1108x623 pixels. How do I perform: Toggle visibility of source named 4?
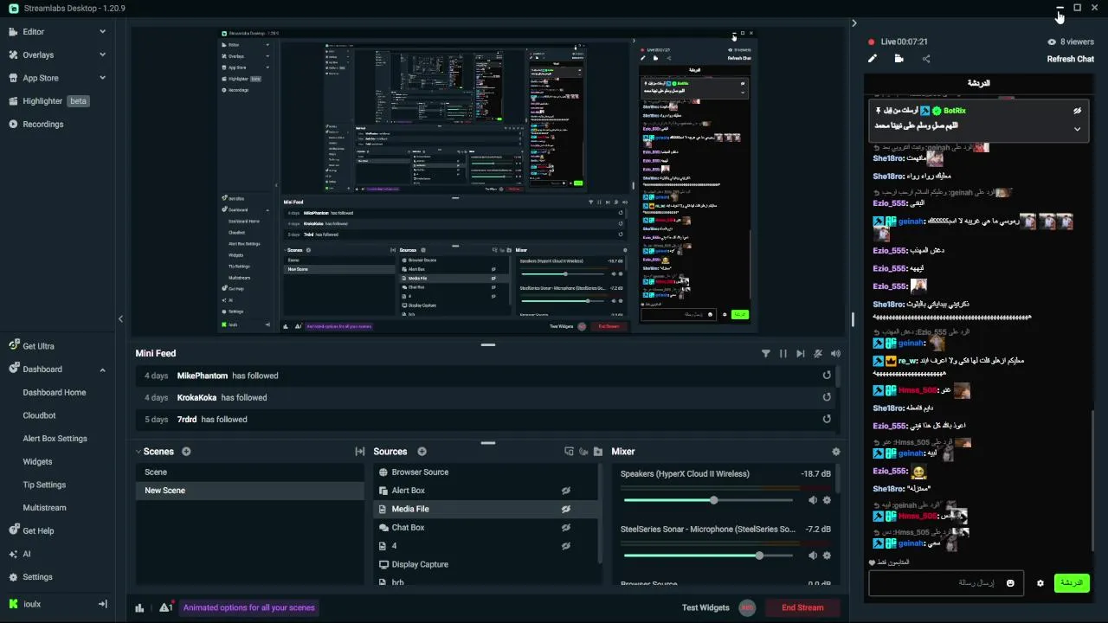coord(566,546)
